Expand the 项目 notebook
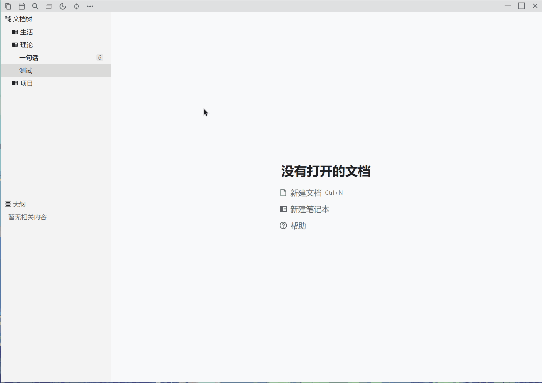Screen dimensions: 542x383 [56, 83]
